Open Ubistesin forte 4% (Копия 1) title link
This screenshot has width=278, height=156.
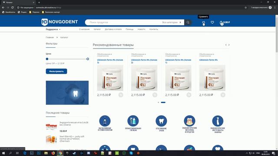pyautogui.click(x=178, y=61)
